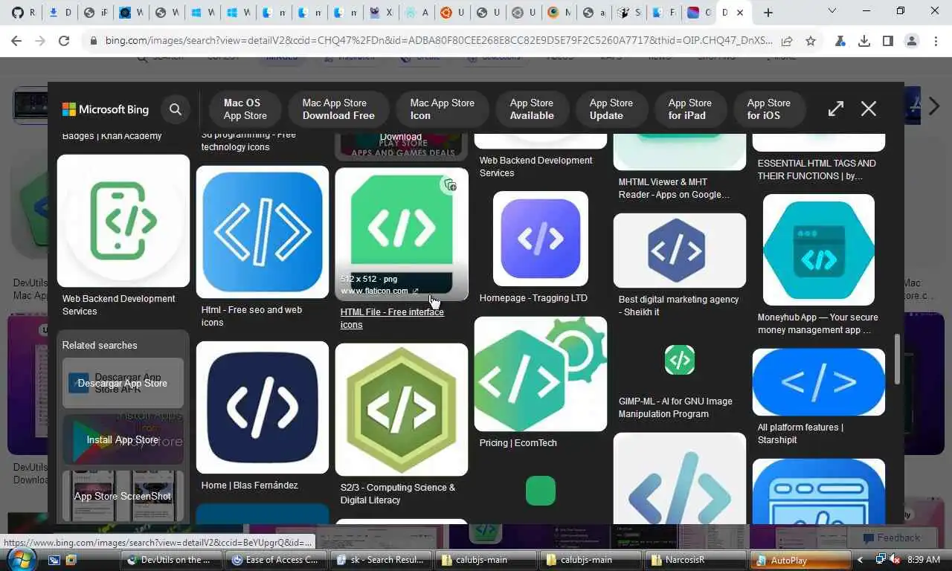This screenshot has height=571, width=952.
Task: Open Pricing | EcomTech caption
Action: [518, 443]
